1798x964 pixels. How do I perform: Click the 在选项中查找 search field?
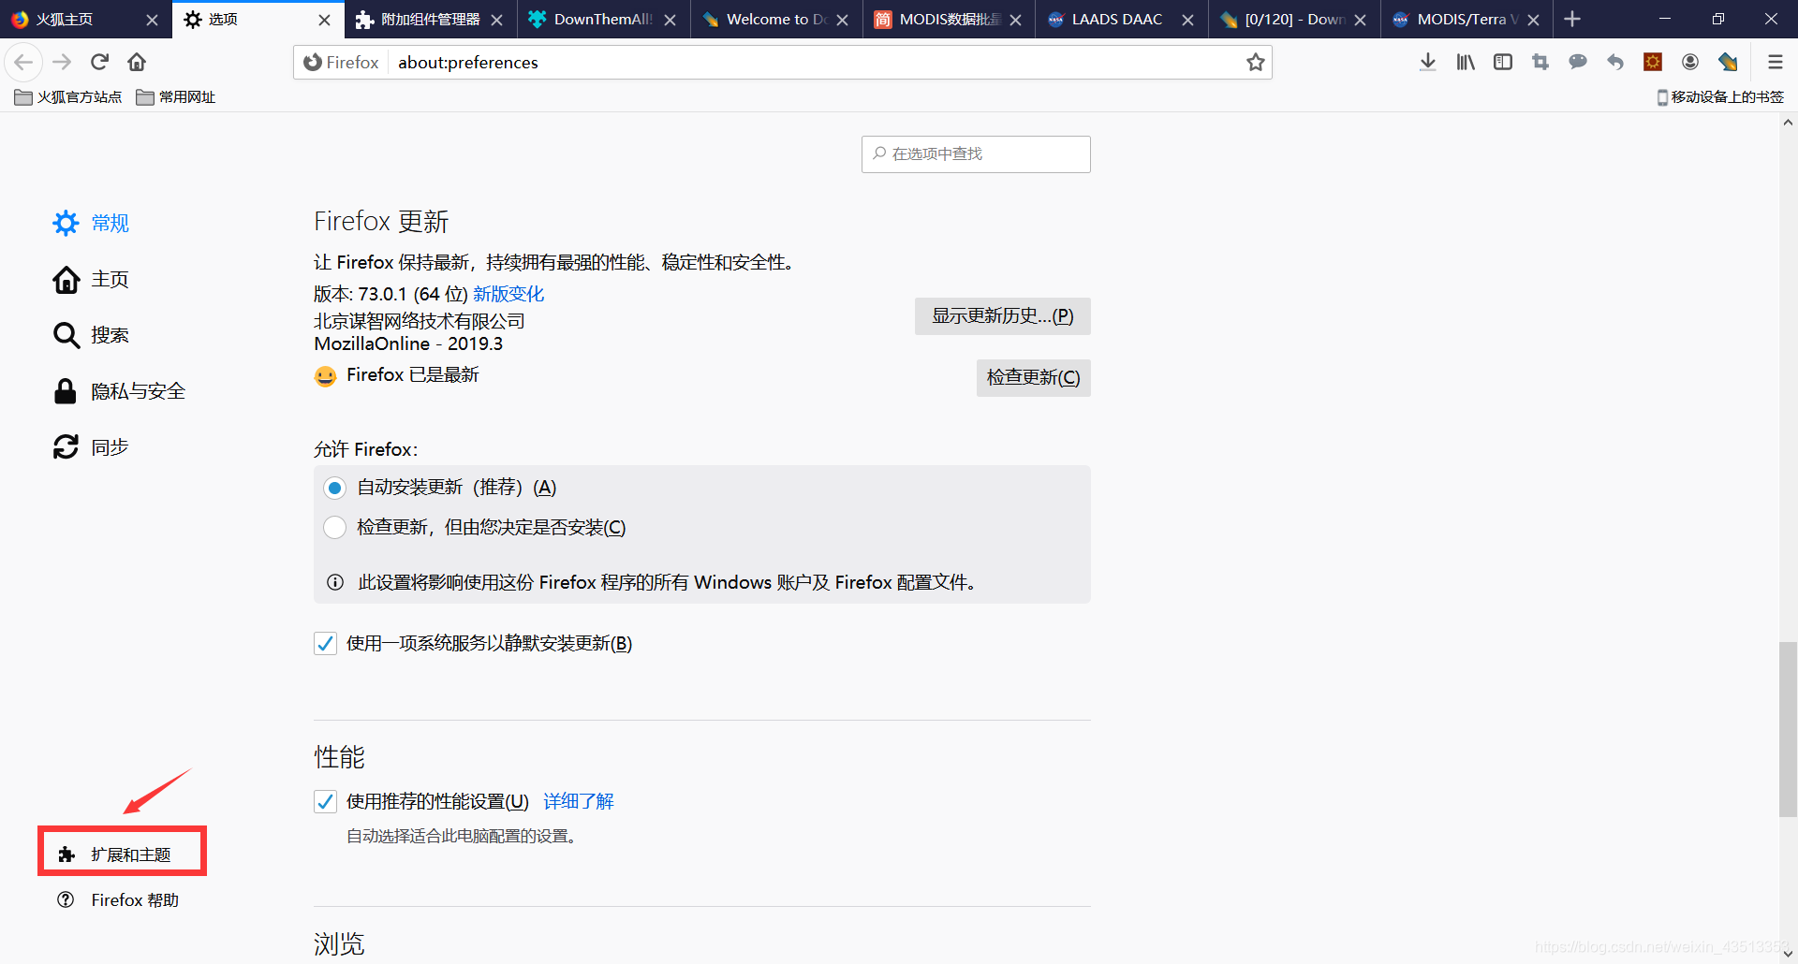coord(976,153)
